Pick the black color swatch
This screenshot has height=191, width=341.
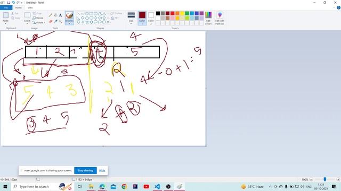[158, 13]
